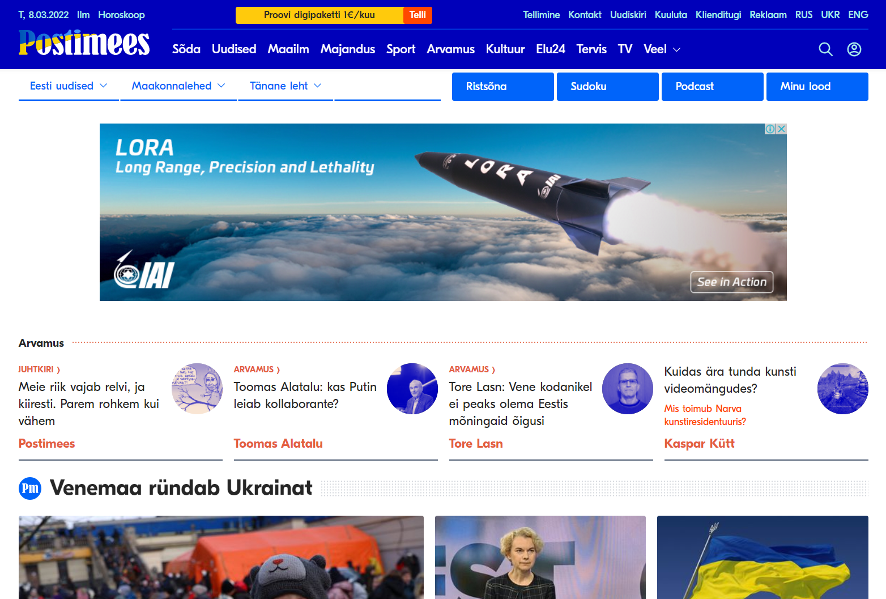Click the round Pm badge icon
The height and width of the screenshot is (599, 886).
tap(30, 488)
